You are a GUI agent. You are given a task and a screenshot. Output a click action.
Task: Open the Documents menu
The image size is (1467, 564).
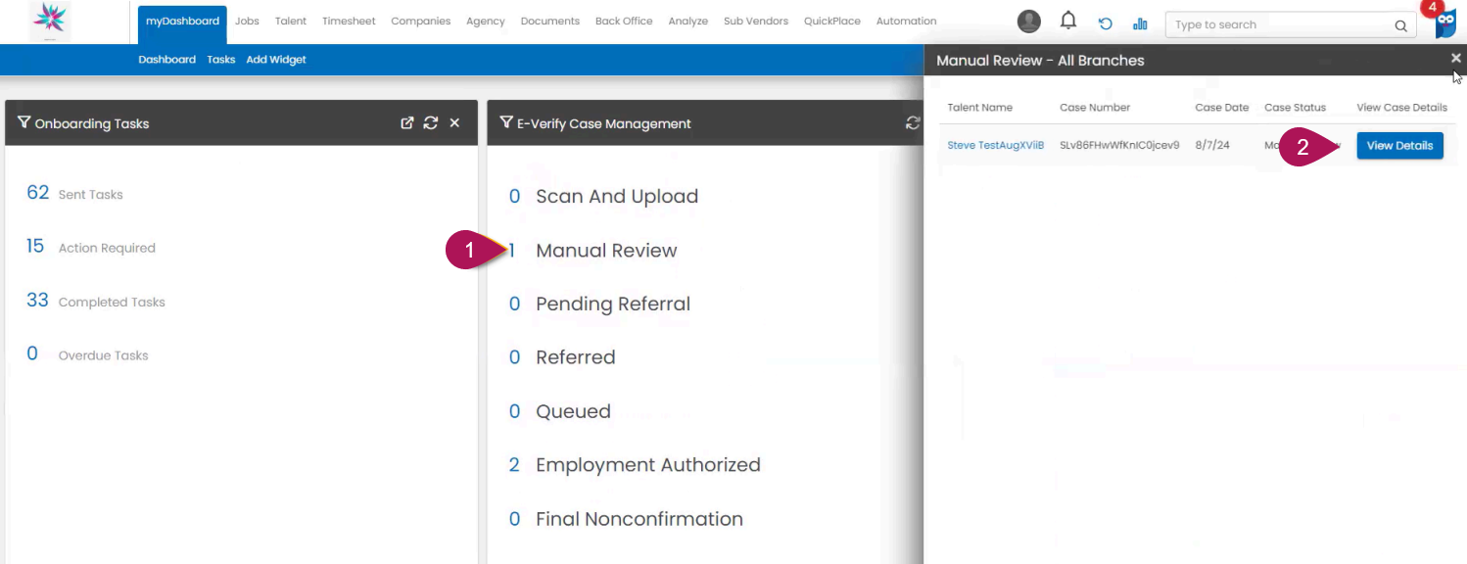(550, 22)
